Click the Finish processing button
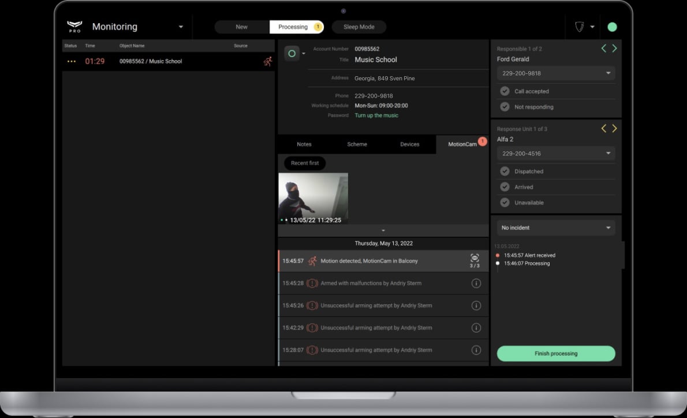This screenshot has height=418, width=687. (x=555, y=353)
